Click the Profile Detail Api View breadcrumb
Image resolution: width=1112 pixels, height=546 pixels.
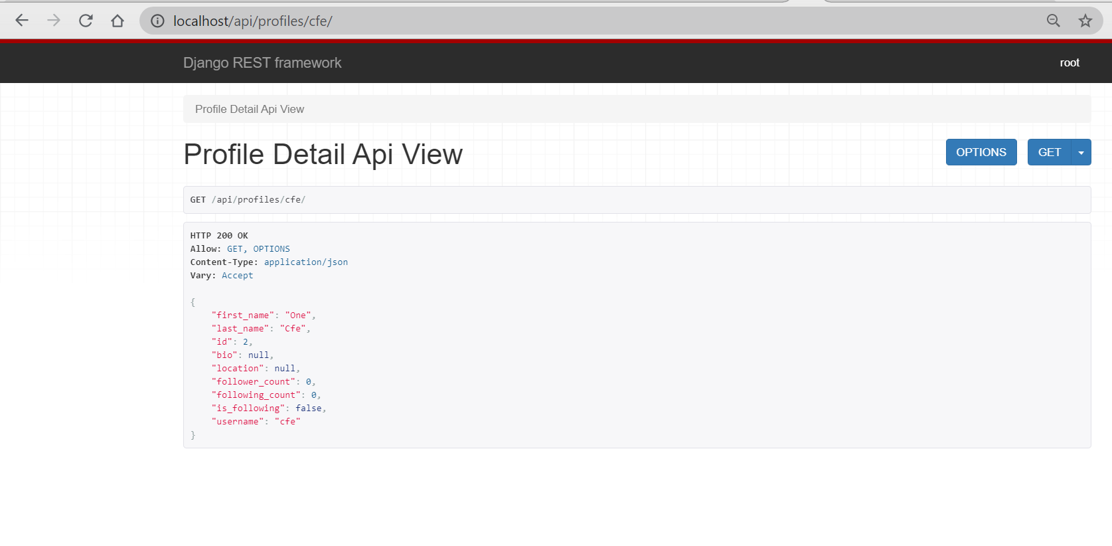point(250,109)
